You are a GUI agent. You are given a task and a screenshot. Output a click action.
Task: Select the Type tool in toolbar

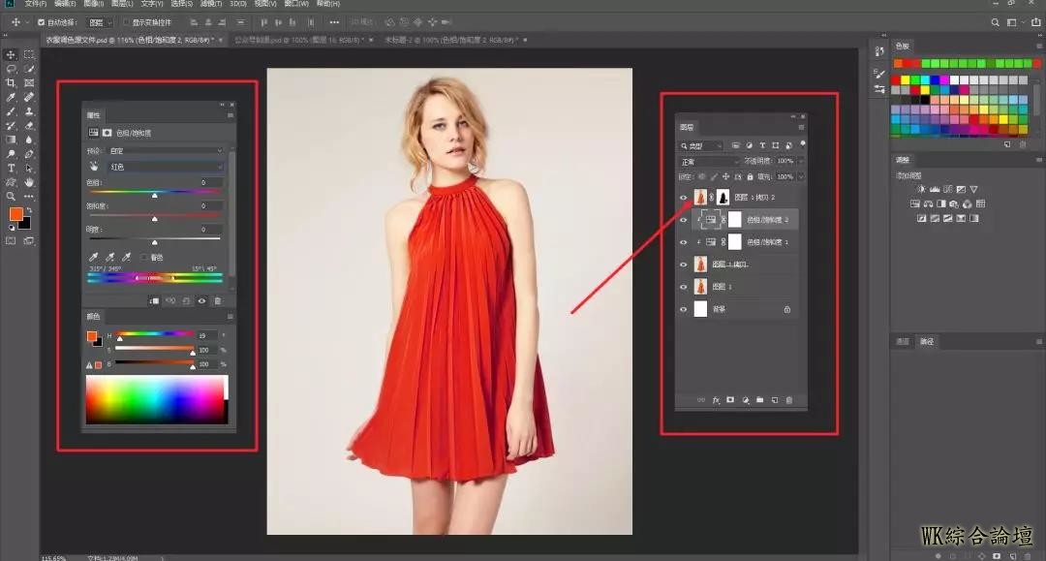(x=12, y=168)
